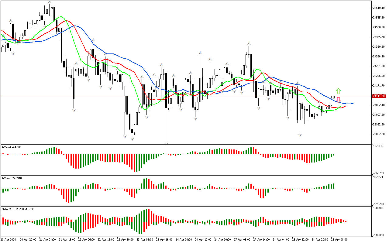
Task: Select the blue Alligator line at its right end
Action: 352,104
